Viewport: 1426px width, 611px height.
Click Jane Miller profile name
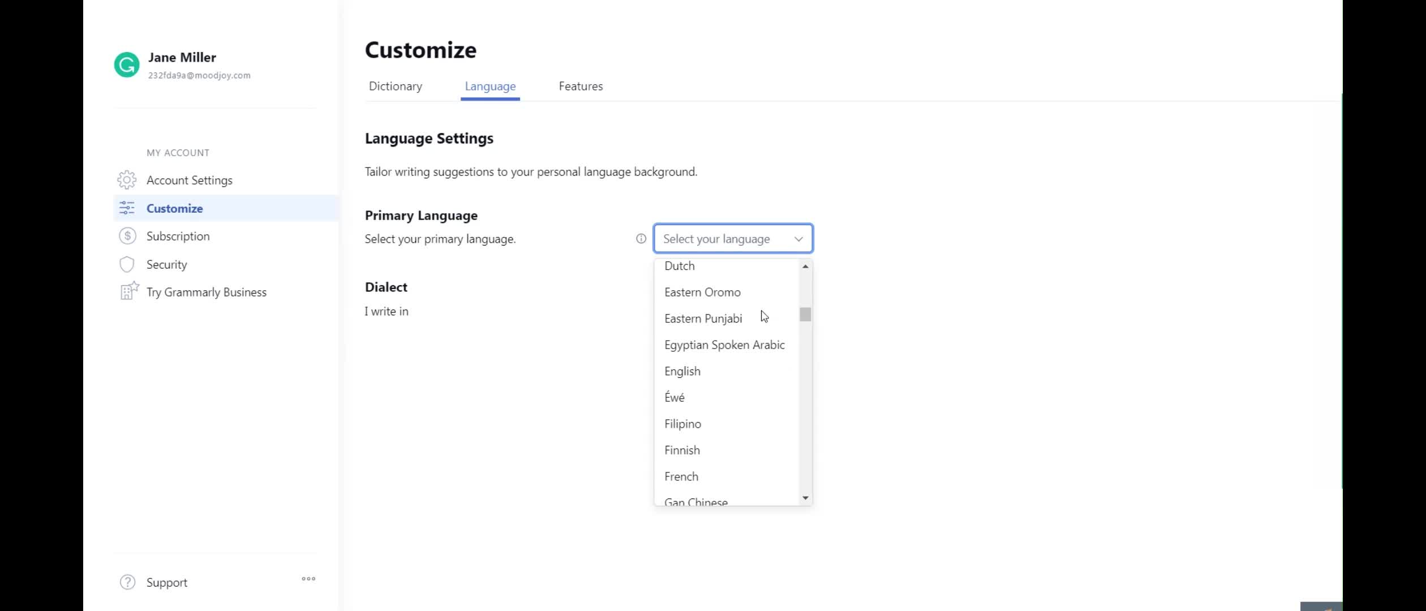coord(182,57)
